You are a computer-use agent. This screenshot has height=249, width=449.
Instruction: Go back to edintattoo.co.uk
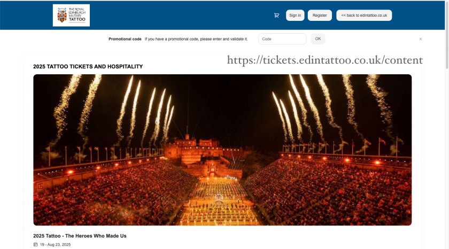tap(364, 15)
